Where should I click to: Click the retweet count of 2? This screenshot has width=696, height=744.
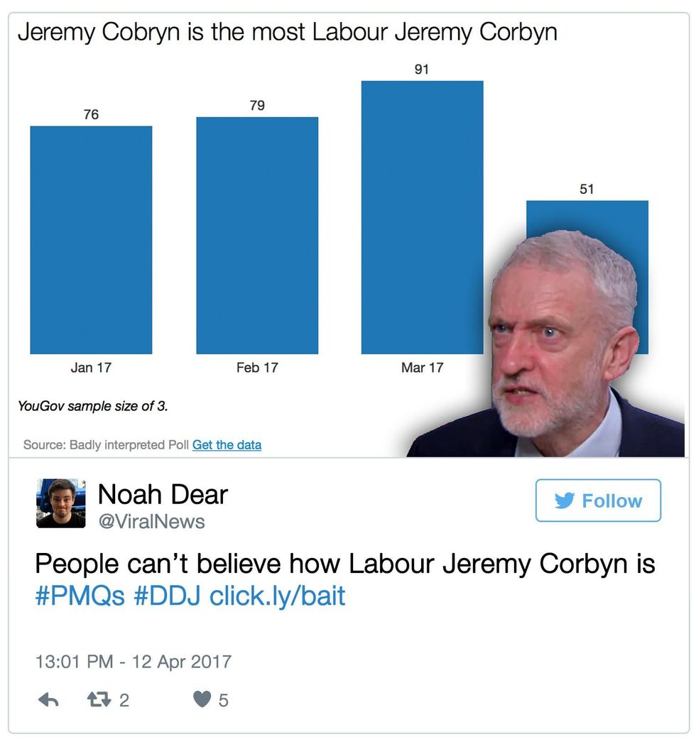click(124, 701)
